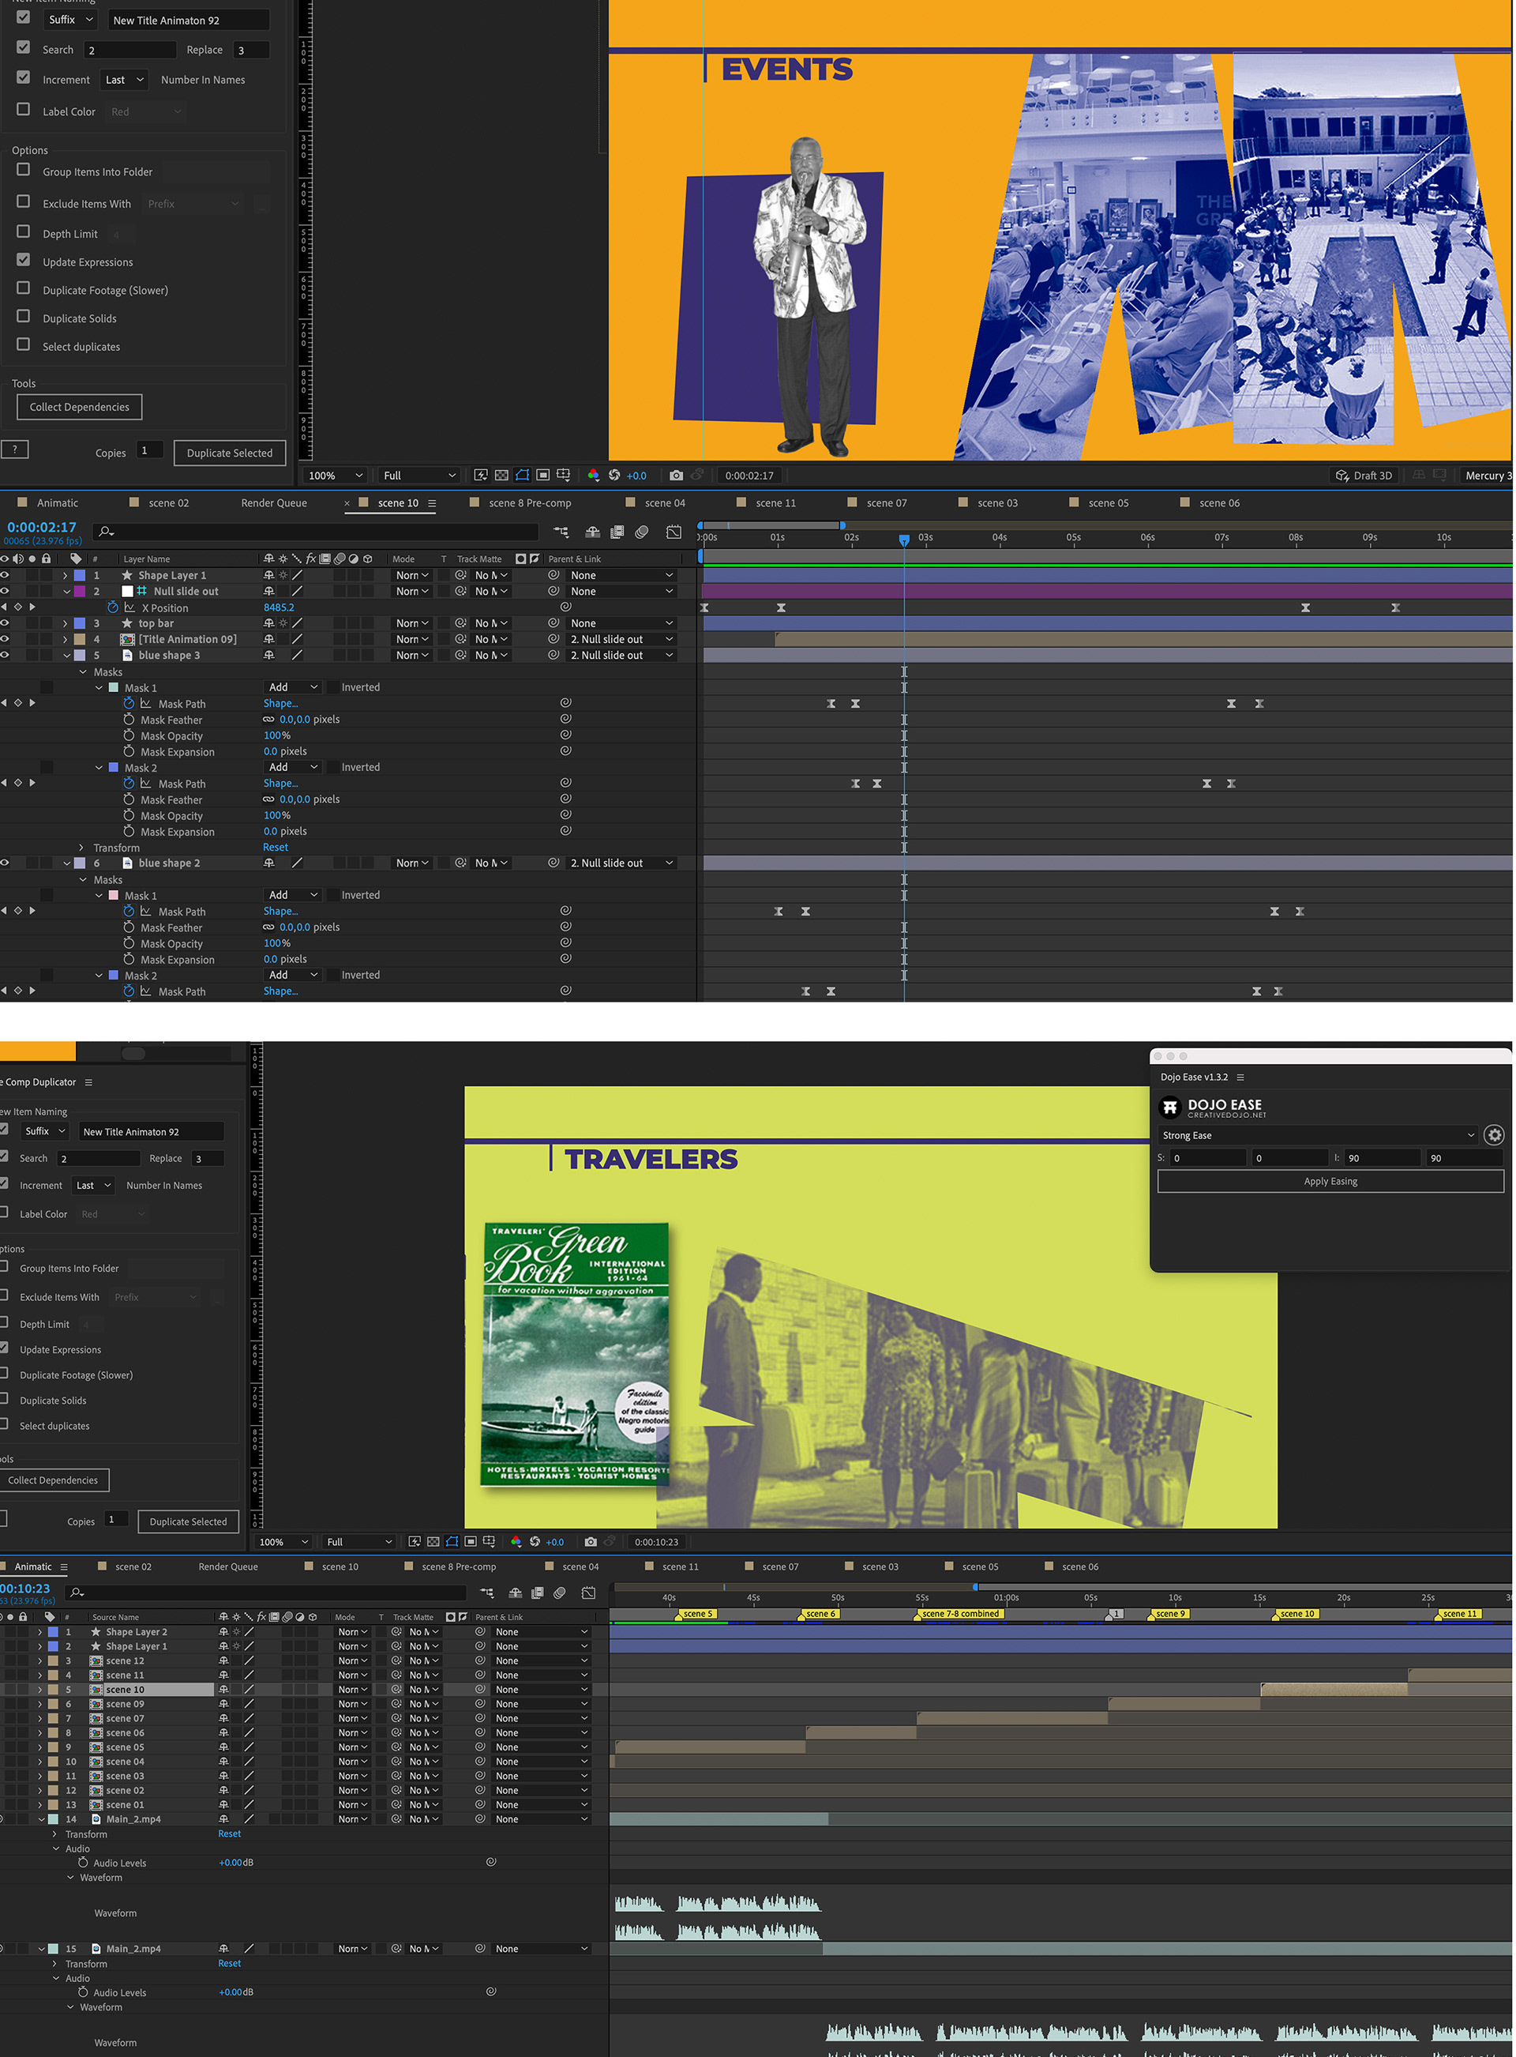Click purple label color of Null slide out
Image resolution: width=1516 pixels, height=2057 pixels.
click(x=80, y=591)
